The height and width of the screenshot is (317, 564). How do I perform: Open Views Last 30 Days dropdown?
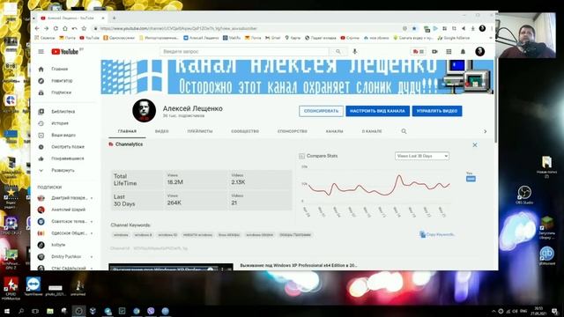pos(422,156)
